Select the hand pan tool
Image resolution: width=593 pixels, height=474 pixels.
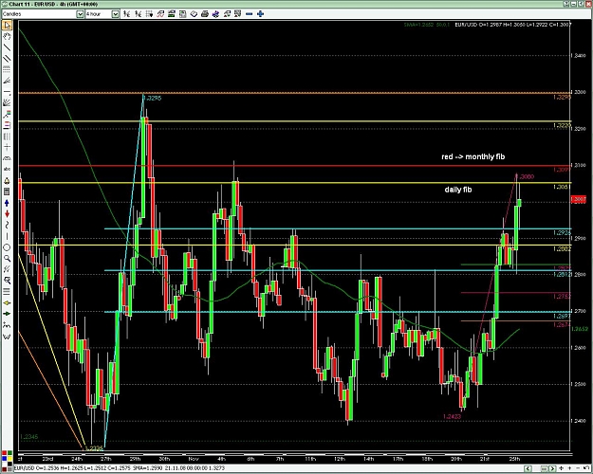(7, 36)
